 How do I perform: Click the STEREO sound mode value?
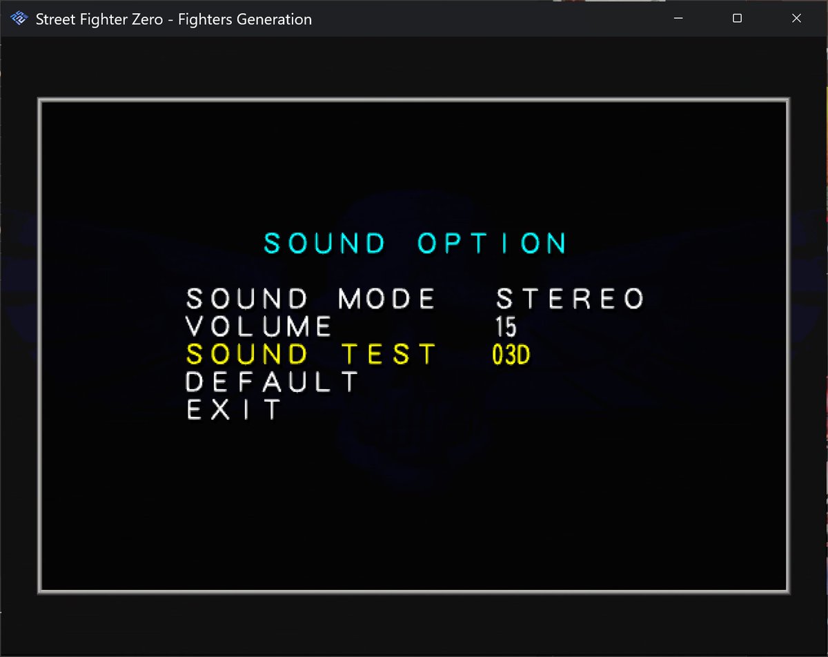pyautogui.click(x=570, y=299)
